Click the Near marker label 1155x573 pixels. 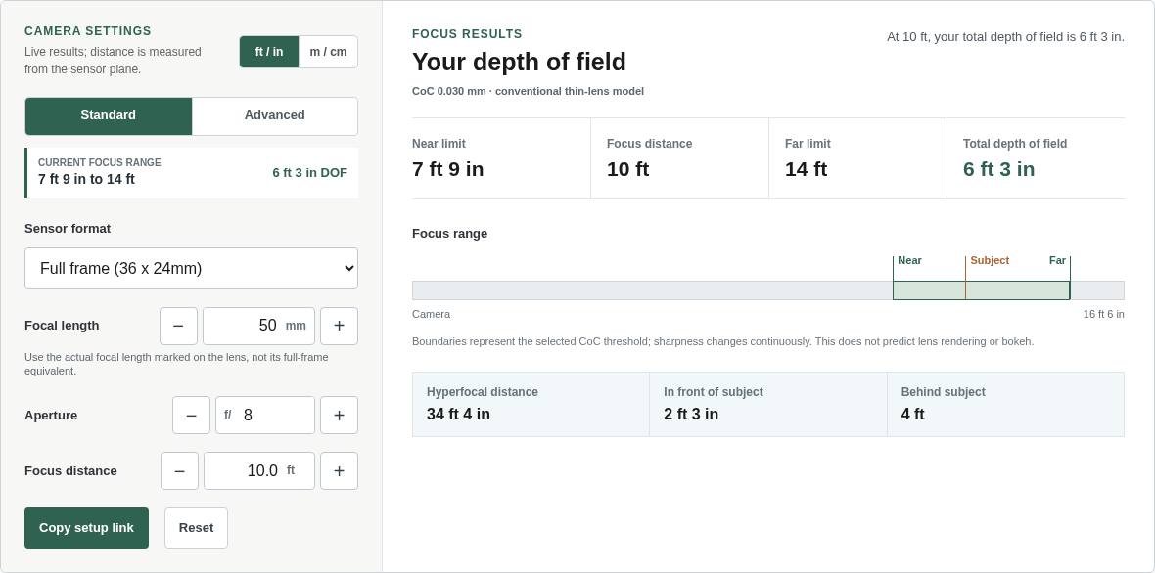pos(909,260)
